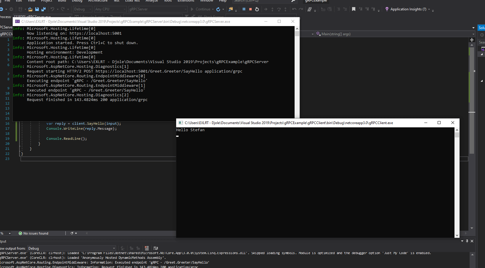485x268 pixels.
Task: Open the gRPCServer startup project dropdown
Action: [x=158, y=9]
